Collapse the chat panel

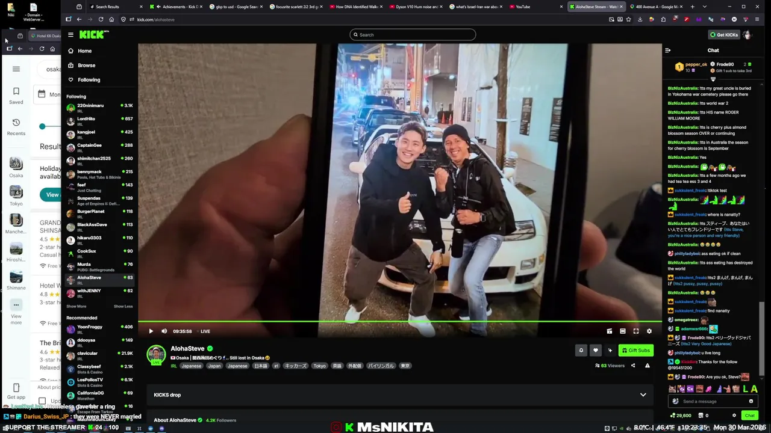(667, 51)
